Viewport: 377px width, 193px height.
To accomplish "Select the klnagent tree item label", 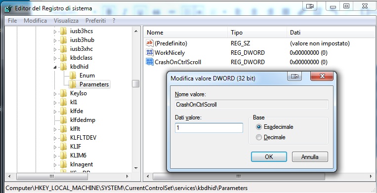I will [x=82, y=164].
